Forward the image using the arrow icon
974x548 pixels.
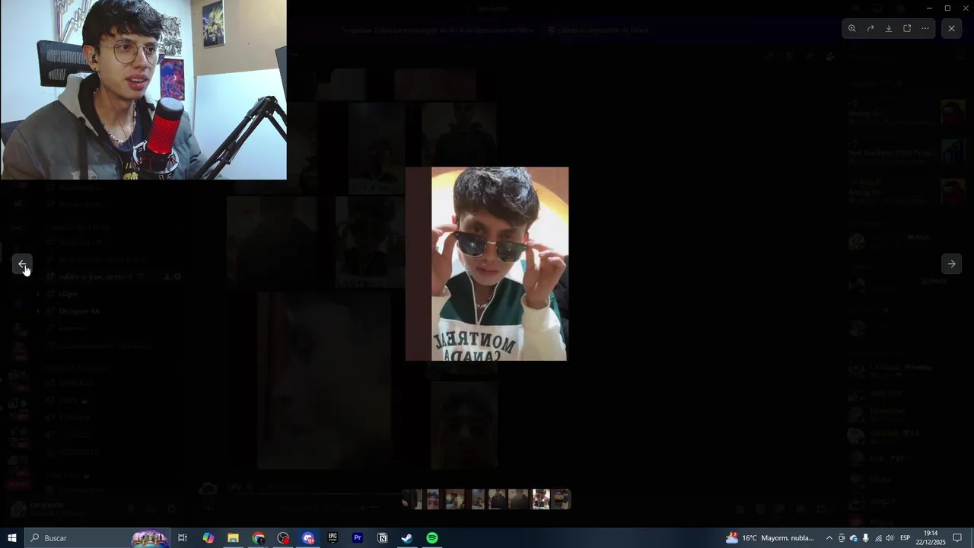871,28
